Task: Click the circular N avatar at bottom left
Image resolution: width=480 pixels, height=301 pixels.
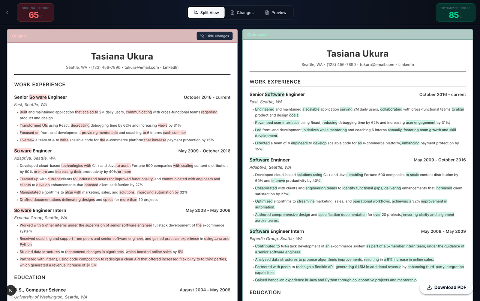Action: point(10,290)
